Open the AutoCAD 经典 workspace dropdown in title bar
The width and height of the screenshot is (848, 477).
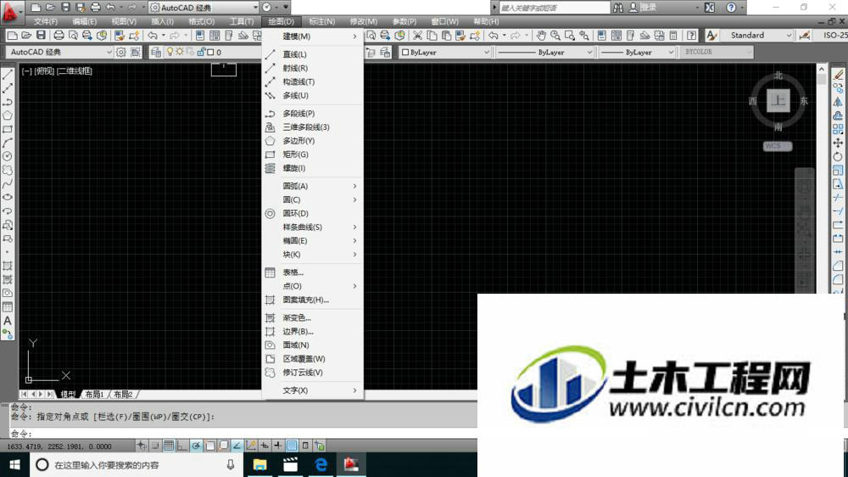point(204,8)
